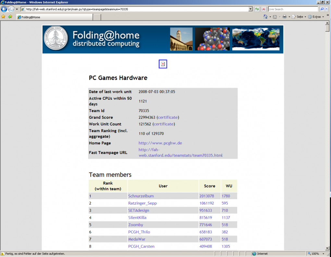Add to Favorites with the star-plus icon
331x257 pixels.
10,17
